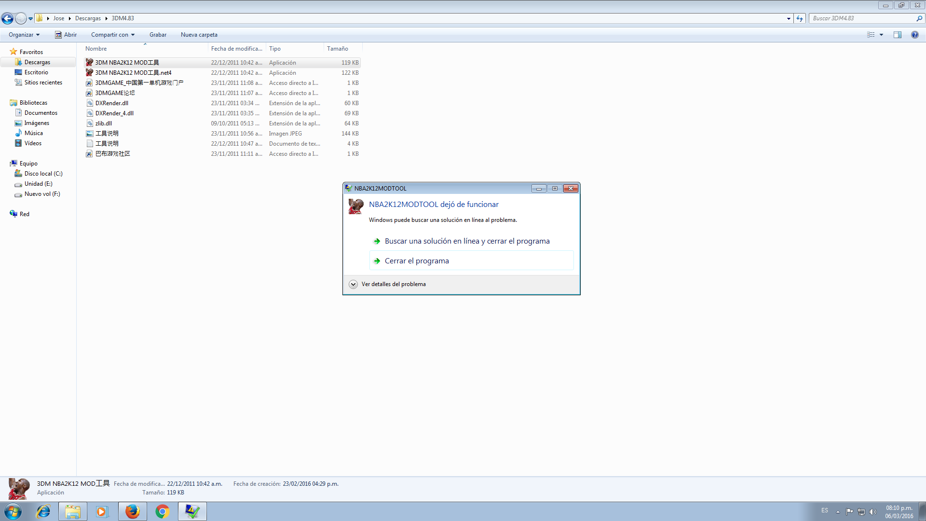Image resolution: width=926 pixels, height=521 pixels.
Task: Open the view options dropdown arrow
Action: [881, 35]
